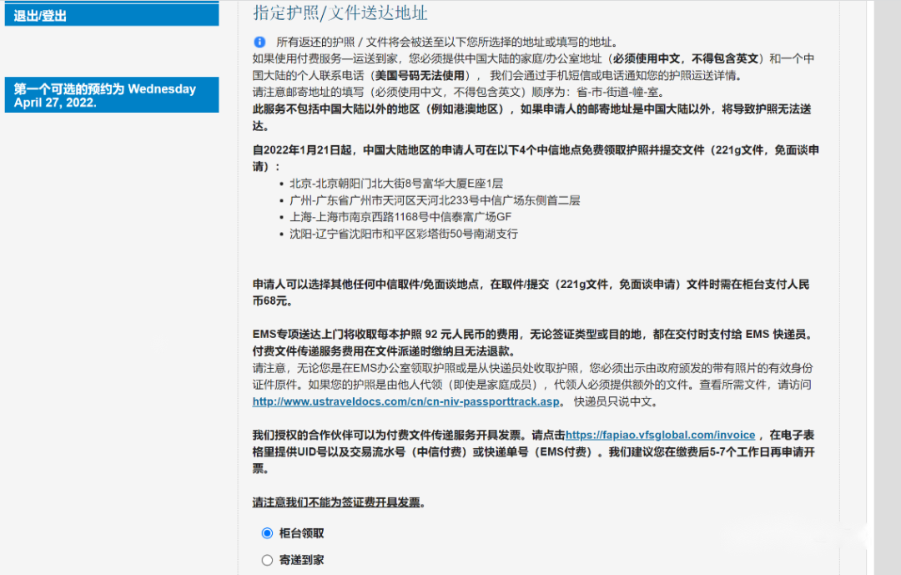The width and height of the screenshot is (901, 575).
Task: Click the EMS 92 元 delivery fee paragraph
Action: (532, 342)
